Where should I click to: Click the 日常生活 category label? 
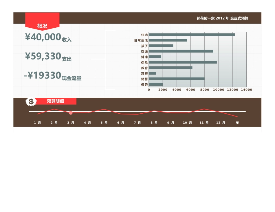pos(141,41)
